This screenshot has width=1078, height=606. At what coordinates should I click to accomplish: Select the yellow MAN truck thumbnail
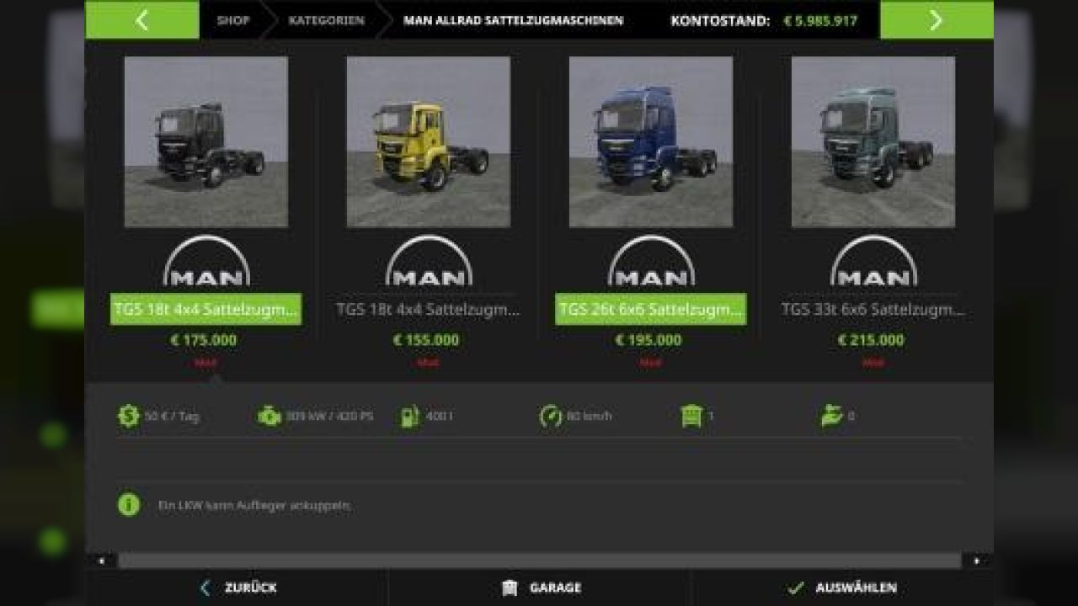click(429, 141)
